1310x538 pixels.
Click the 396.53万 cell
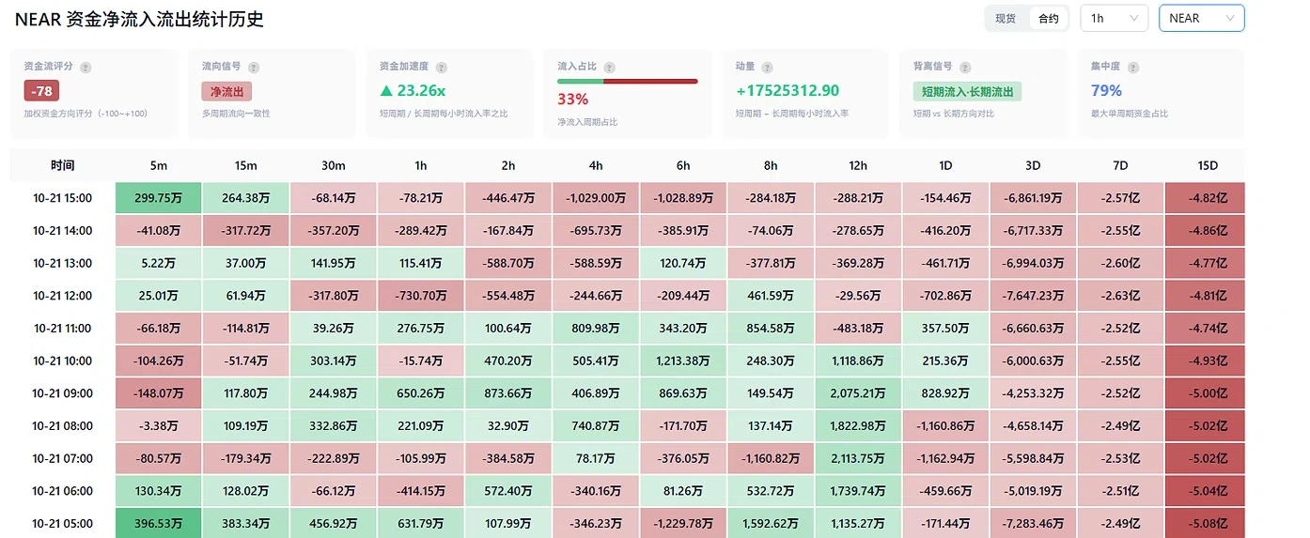pos(158,523)
